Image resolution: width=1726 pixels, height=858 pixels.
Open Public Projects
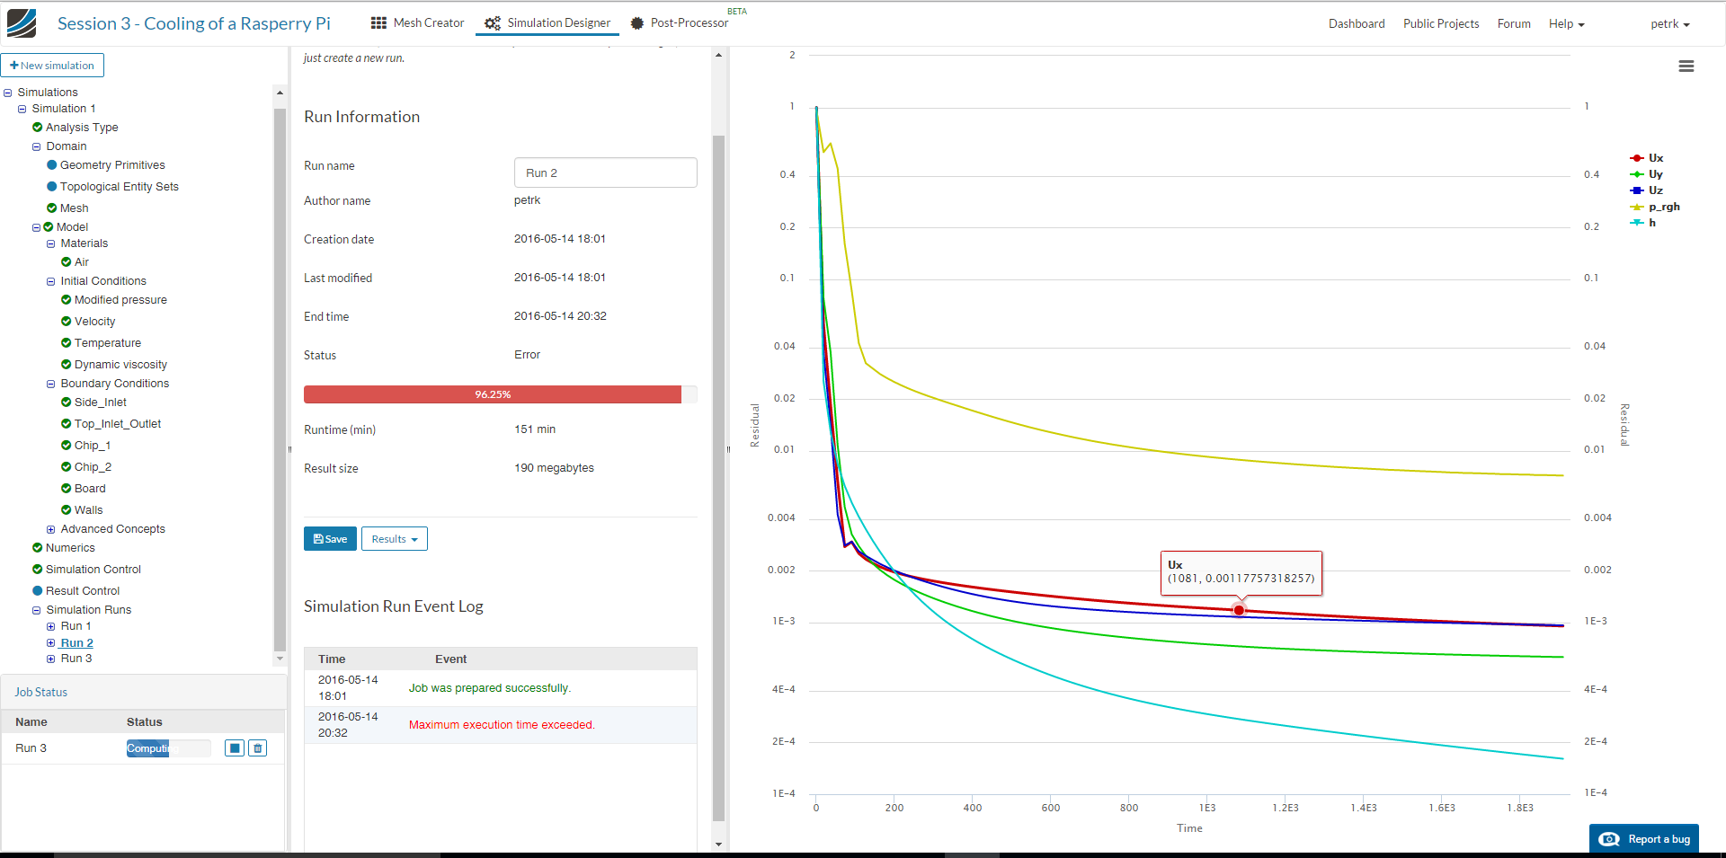[1441, 24]
